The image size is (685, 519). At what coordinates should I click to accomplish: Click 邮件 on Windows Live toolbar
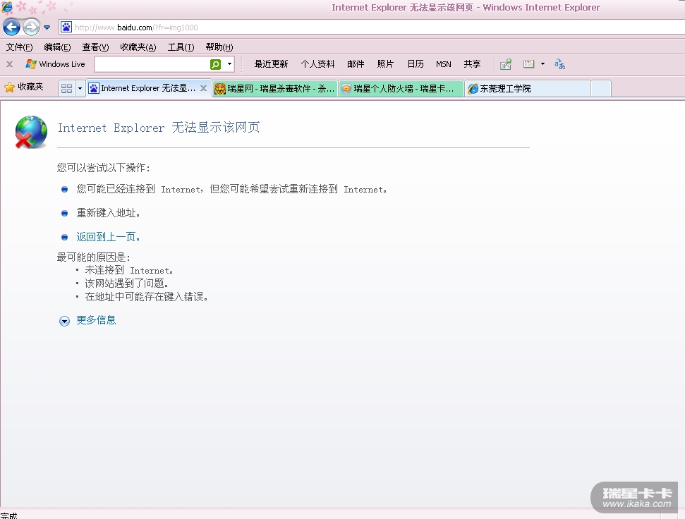[x=356, y=64]
